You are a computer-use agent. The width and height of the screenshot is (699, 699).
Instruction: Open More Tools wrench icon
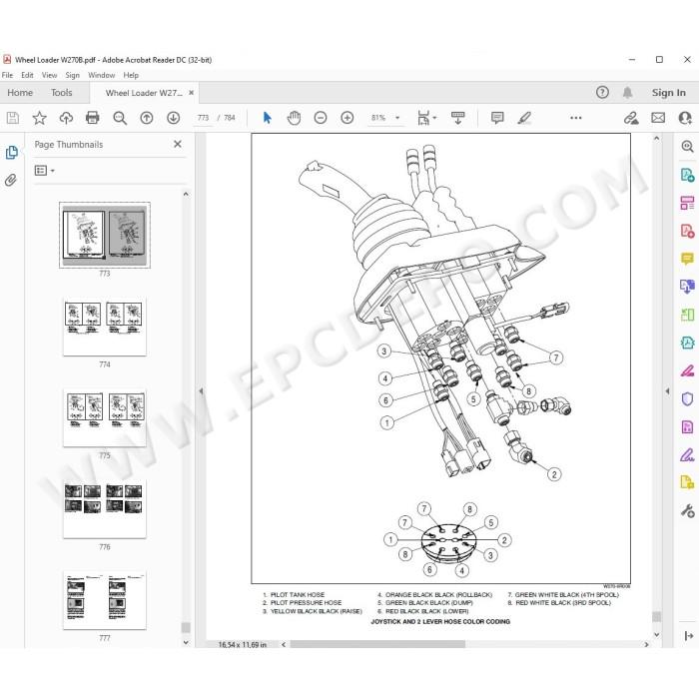coord(687,511)
